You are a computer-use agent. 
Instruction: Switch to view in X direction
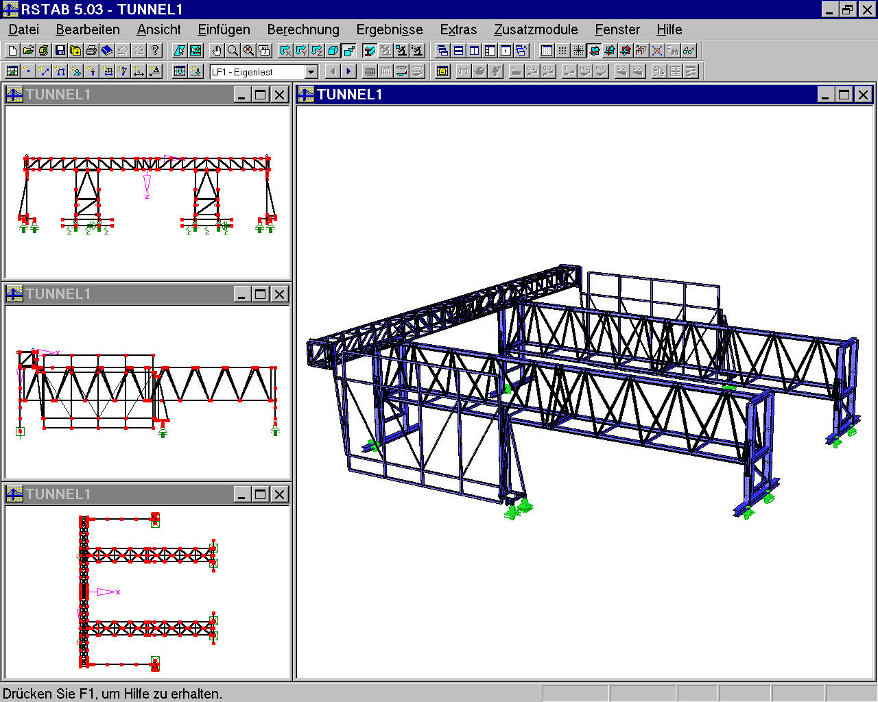pos(285,50)
